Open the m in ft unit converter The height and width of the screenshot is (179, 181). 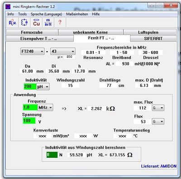coord(48,23)
